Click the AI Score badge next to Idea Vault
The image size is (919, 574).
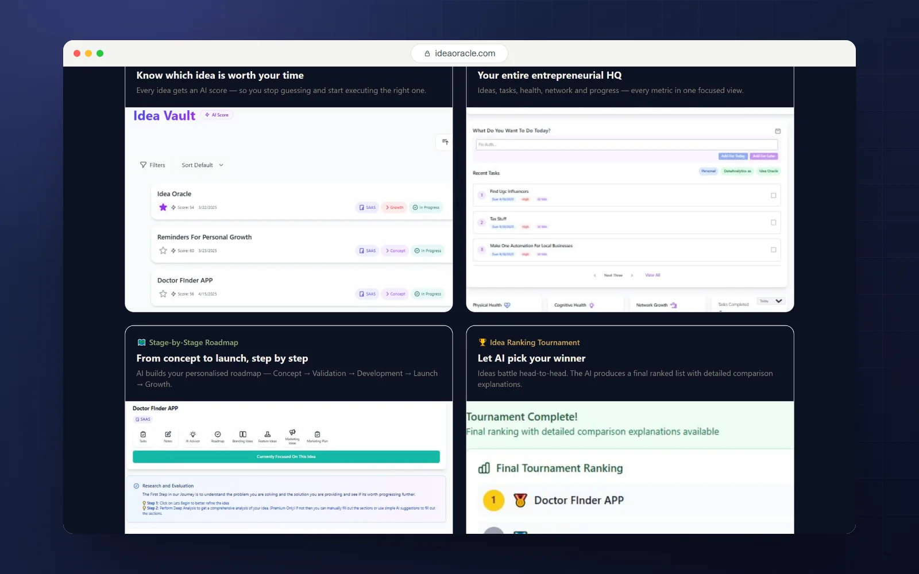point(217,115)
